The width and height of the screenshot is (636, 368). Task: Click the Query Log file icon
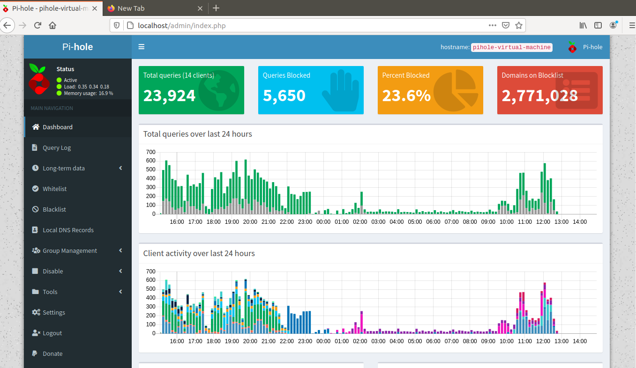click(x=35, y=147)
